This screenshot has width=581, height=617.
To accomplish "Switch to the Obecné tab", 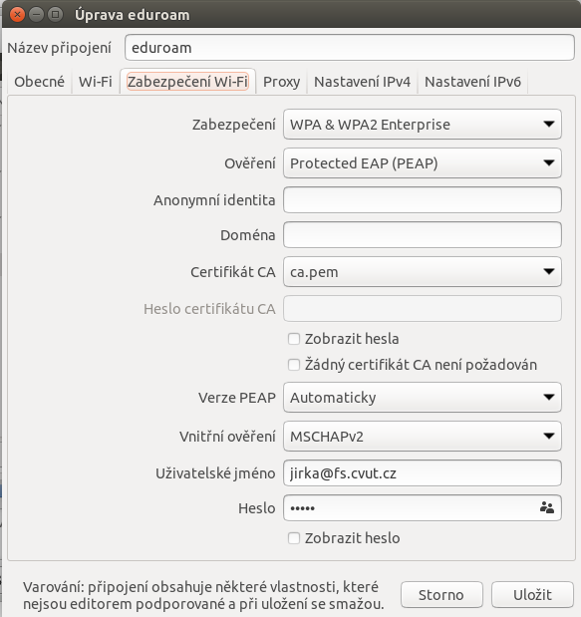I will tap(39, 82).
